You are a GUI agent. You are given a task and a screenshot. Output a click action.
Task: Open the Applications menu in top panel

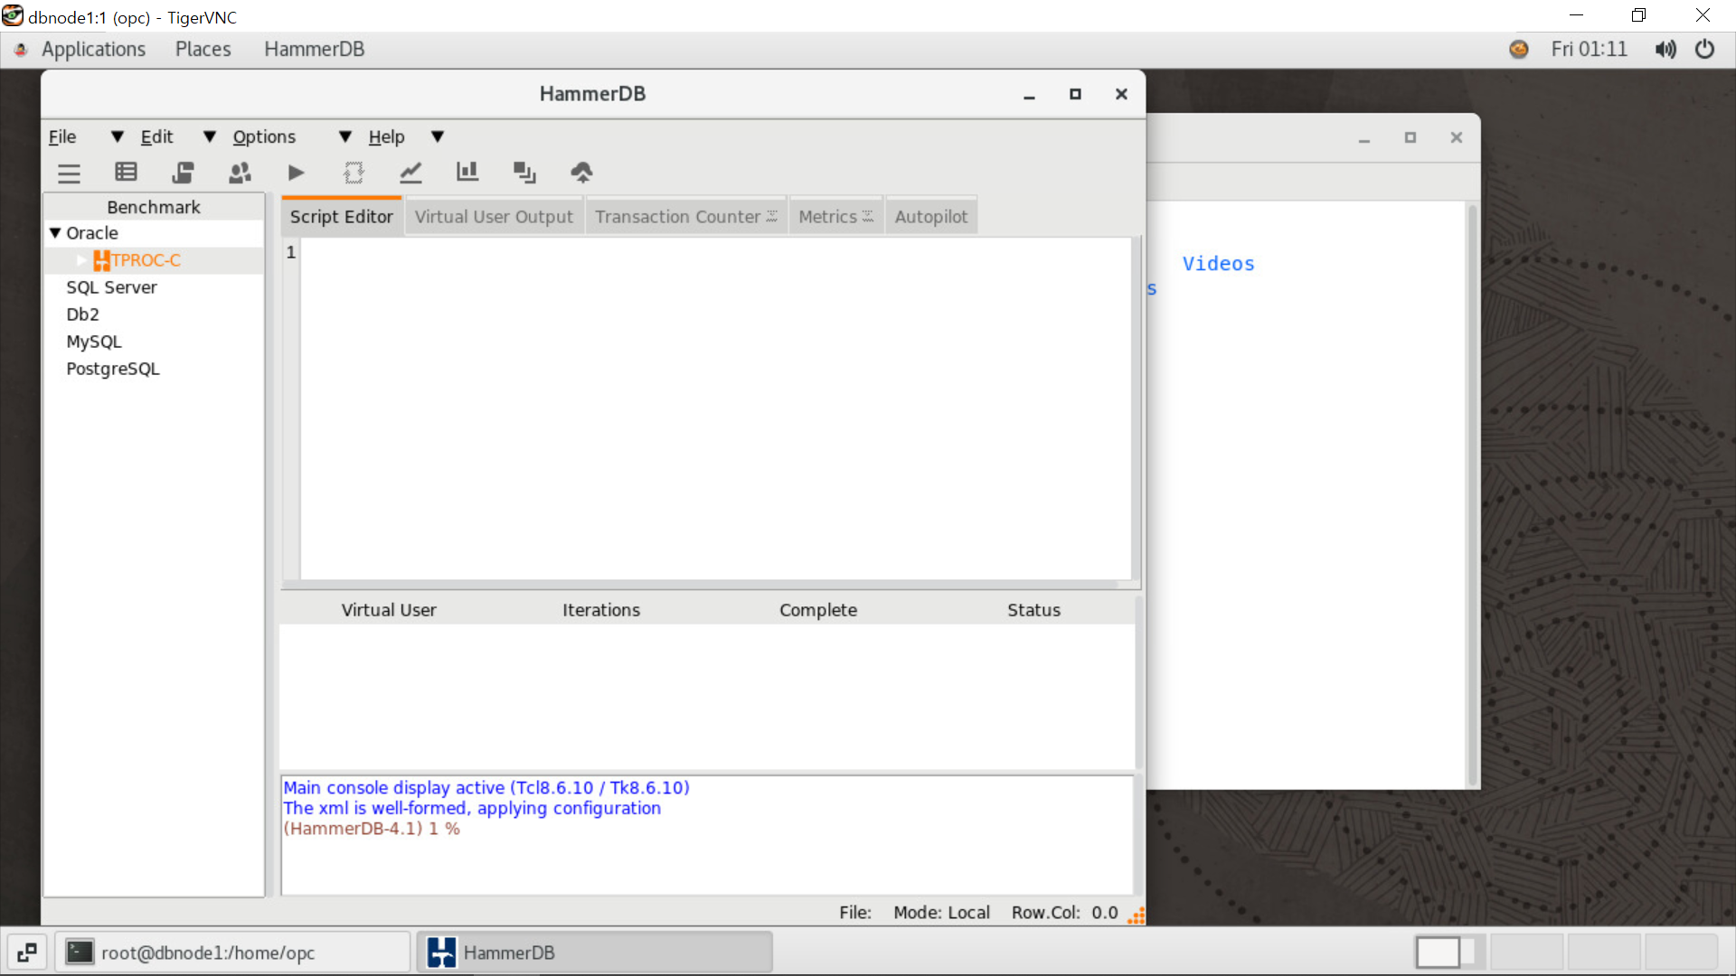pyautogui.click(x=93, y=50)
